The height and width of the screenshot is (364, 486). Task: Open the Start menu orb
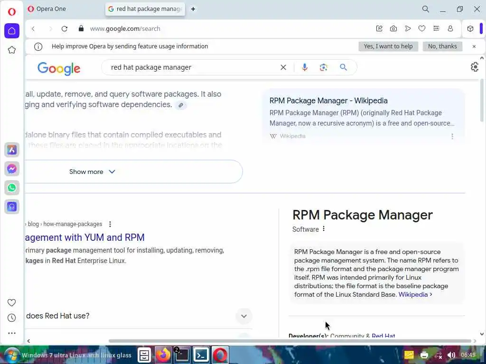(12, 355)
